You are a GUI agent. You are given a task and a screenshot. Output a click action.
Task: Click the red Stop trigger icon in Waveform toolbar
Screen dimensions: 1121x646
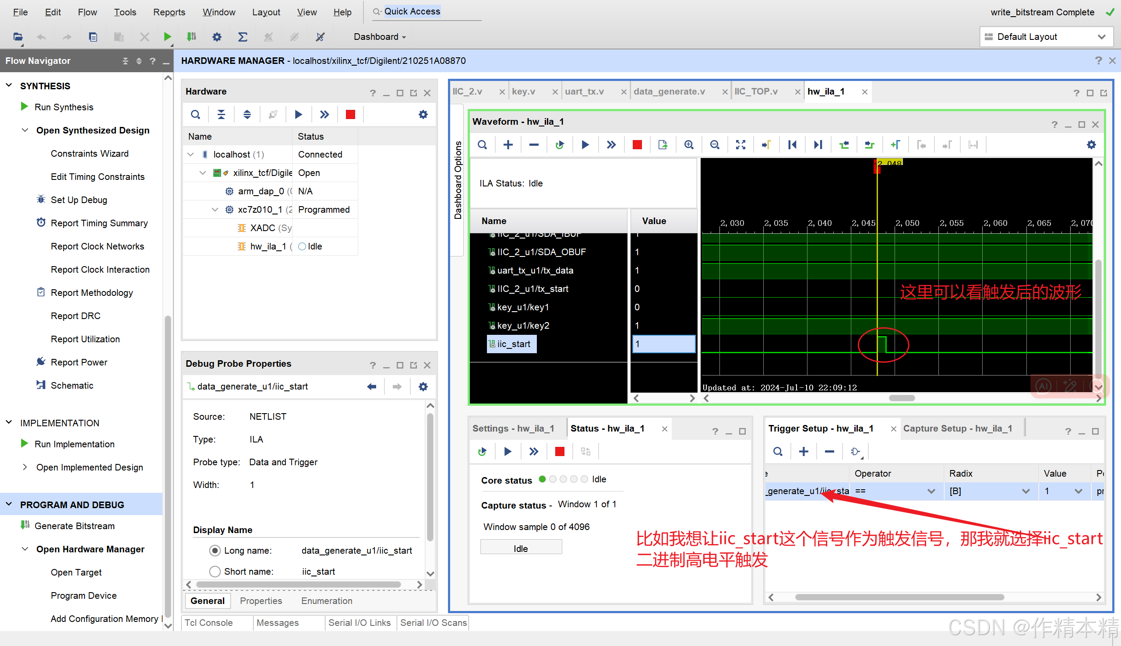pyautogui.click(x=637, y=144)
